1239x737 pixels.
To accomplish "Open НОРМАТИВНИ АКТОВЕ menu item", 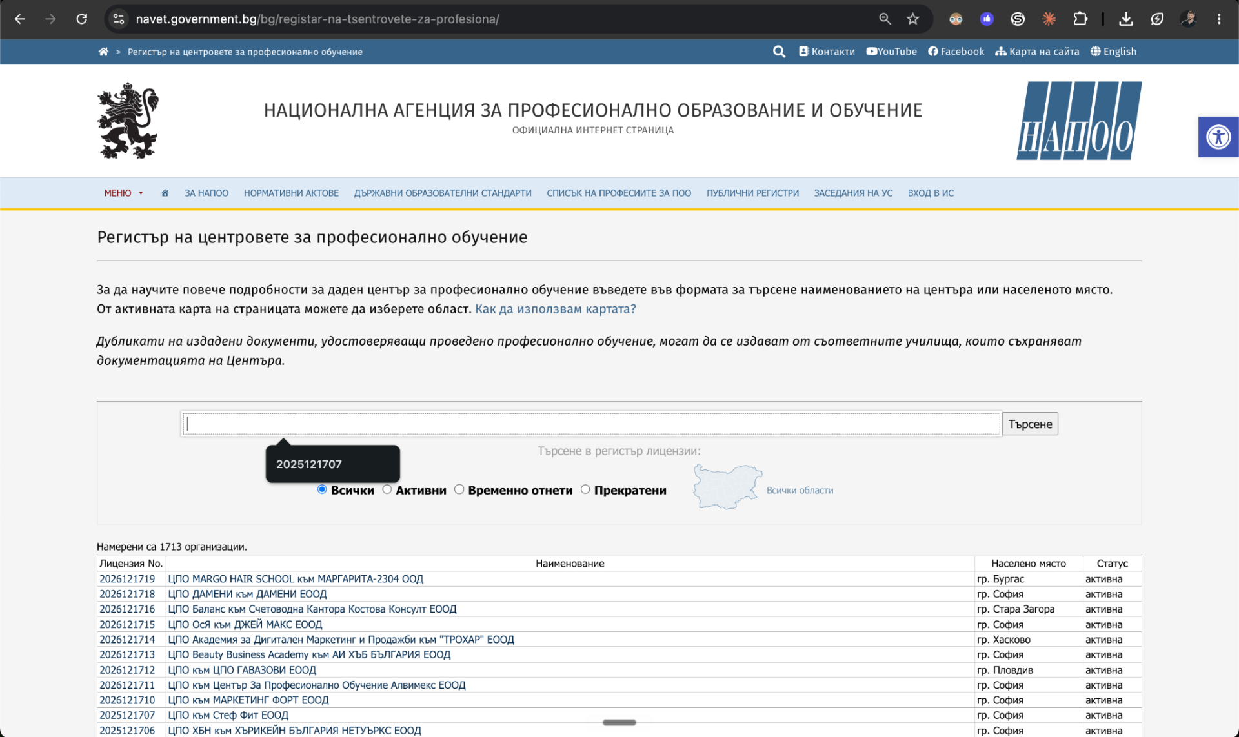I will pos(291,193).
